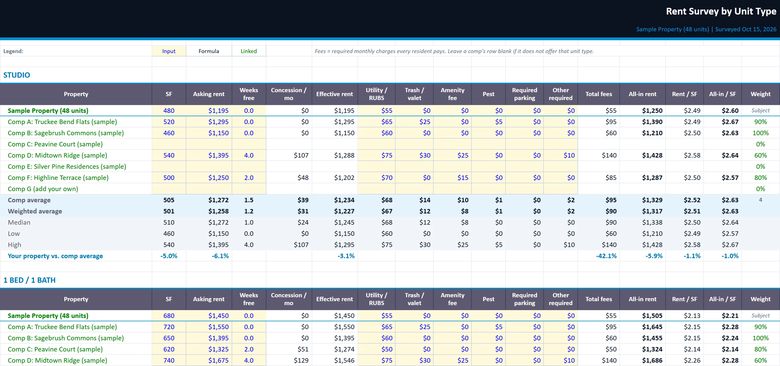Select the '1 BED / 1 BATH' section heading
780x366 pixels.
29,280
